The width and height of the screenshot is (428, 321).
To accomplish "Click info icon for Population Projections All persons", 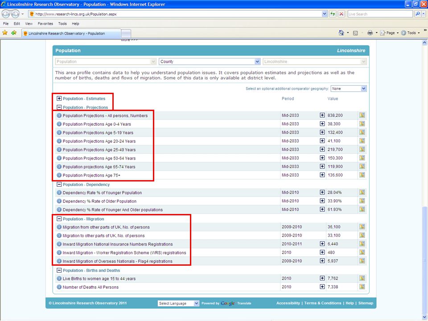I will click(59, 115).
